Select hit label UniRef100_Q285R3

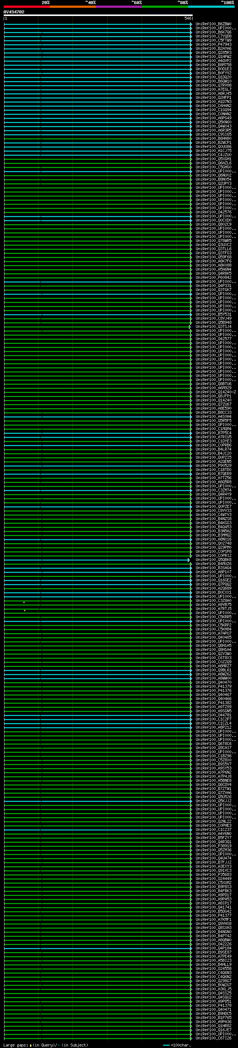213,52
